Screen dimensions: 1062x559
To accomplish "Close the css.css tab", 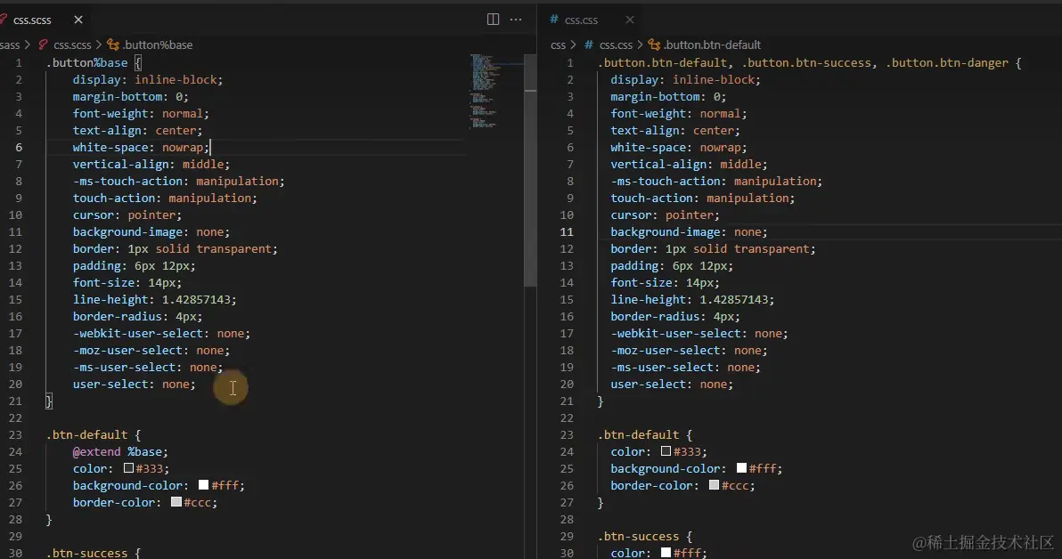I will [x=630, y=20].
